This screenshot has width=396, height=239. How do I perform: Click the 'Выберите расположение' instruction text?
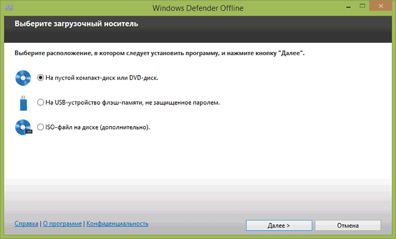(x=160, y=54)
